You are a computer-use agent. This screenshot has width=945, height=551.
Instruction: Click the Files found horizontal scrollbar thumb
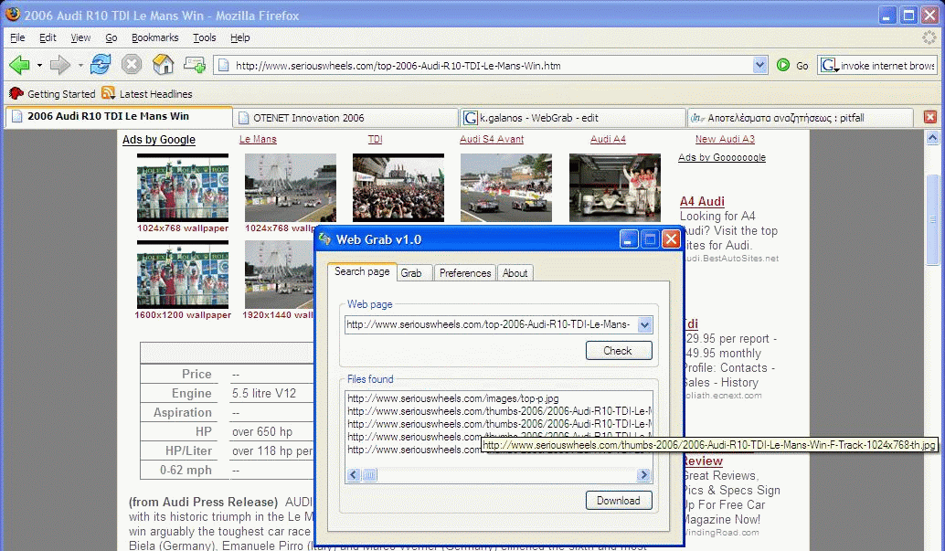(369, 475)
